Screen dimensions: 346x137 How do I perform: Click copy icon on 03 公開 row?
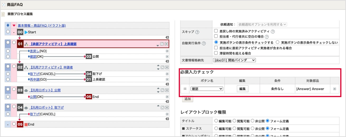tap(162, 90)
